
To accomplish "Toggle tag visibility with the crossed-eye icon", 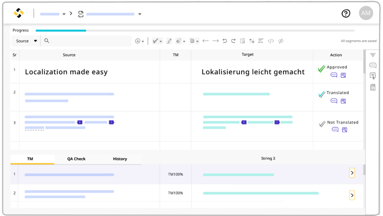I will coord(281,41).
